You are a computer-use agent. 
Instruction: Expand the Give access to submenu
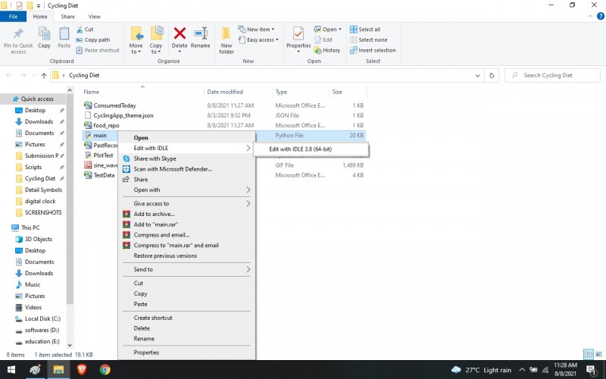coord(186,203)
